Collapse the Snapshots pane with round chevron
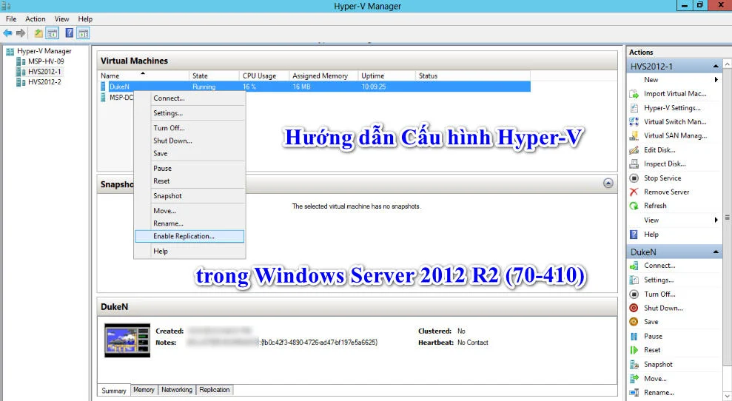Screen dimensions: 732x401 coord(608,183)
